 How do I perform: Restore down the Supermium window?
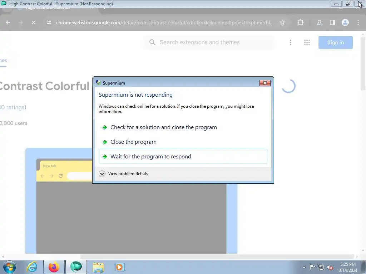coord(348,4)
